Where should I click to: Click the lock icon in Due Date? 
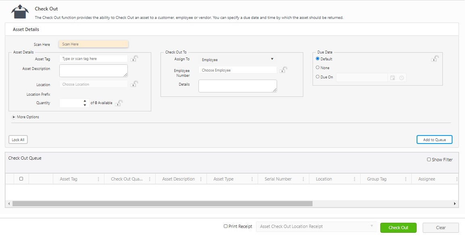tap(435, 59)
